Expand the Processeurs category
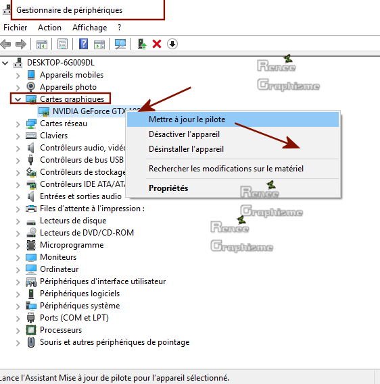This screenshot has width=380, height=384. pyautogui.click(x=18, y=331)
